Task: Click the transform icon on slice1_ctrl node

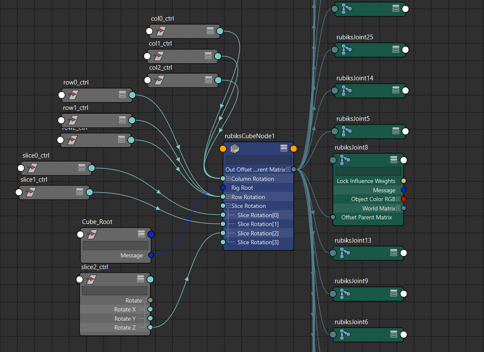Action: pos(30,192)
